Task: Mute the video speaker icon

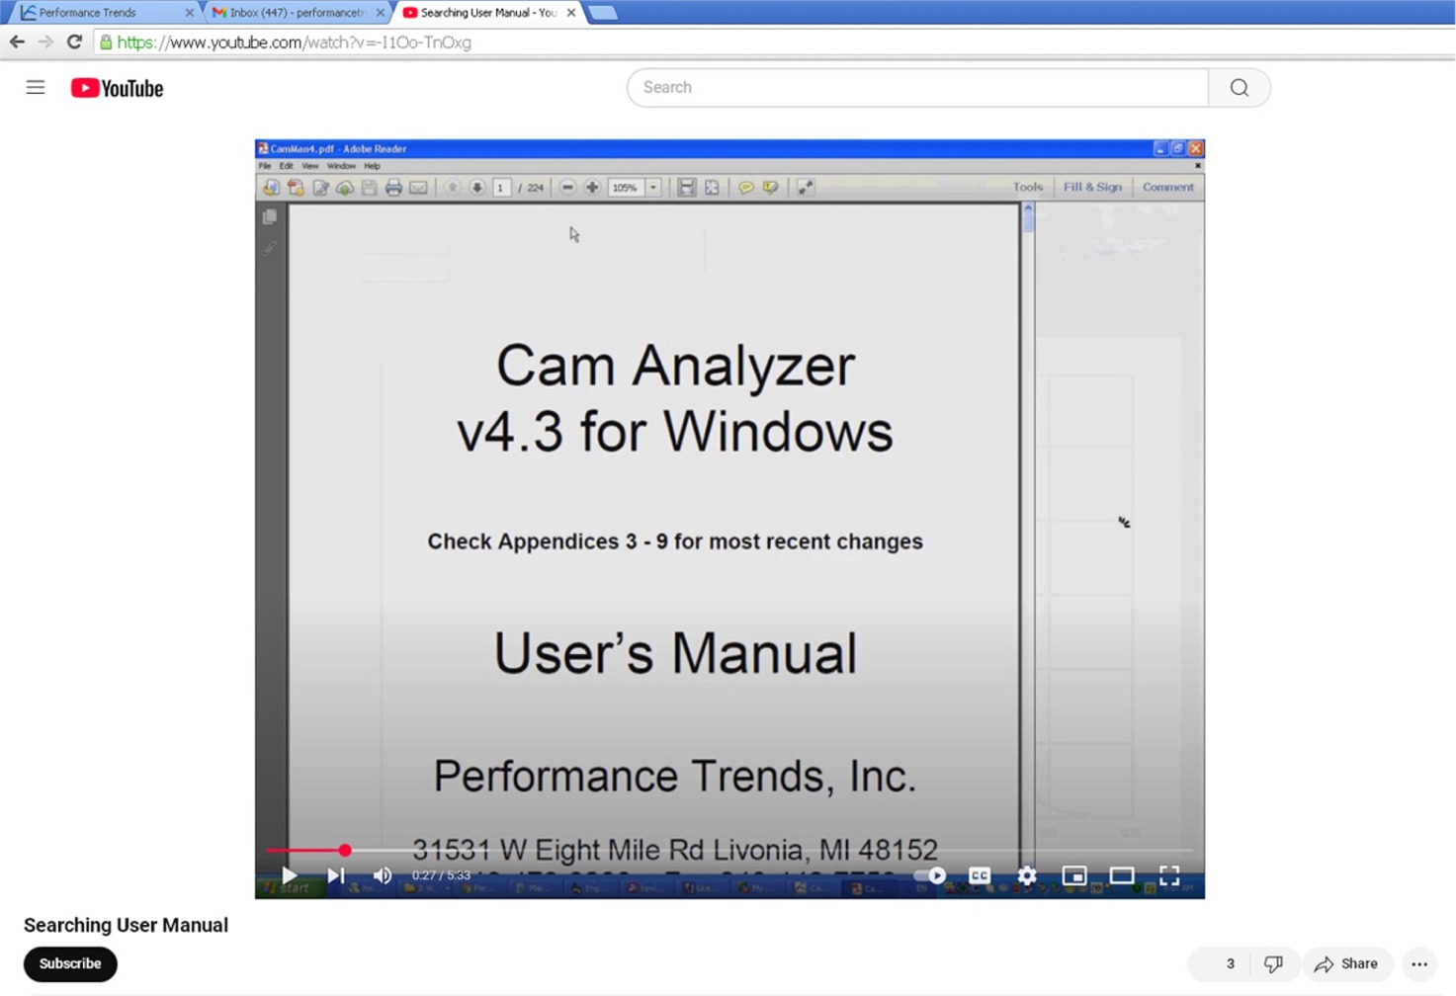Action: pos(383,875)
